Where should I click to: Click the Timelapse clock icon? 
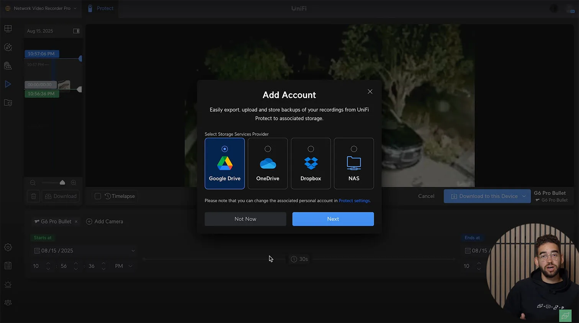pyautogui.click(x=108, y=196)
